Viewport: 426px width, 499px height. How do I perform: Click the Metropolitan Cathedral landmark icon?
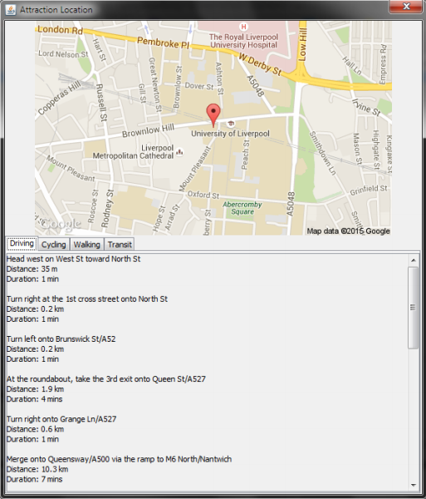(x=180, y=152)
